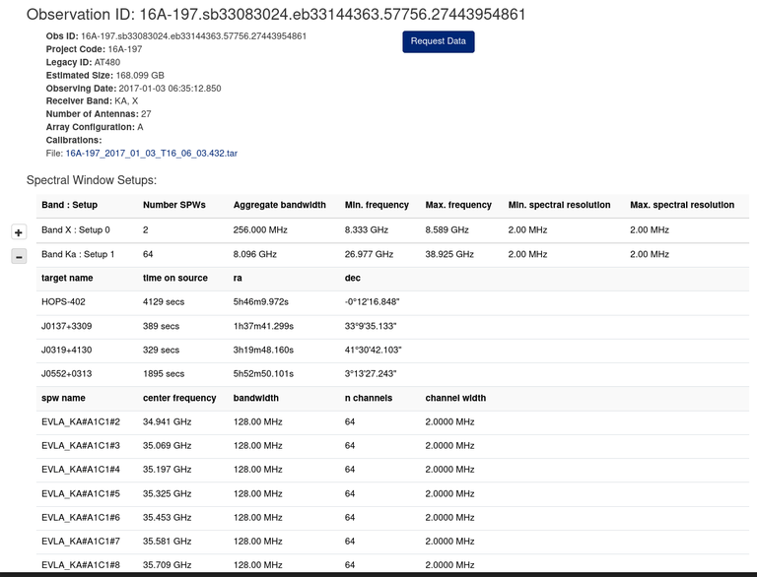Click the Band : Setup column header
Screen dimensions: 757x577
pos(69,205)
